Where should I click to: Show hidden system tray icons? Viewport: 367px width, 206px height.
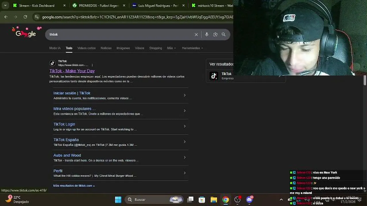281,200
